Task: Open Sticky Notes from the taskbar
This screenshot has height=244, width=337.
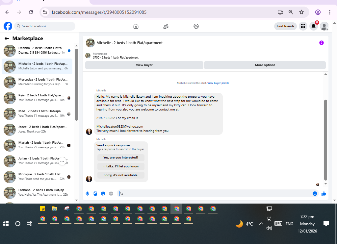Action: [42, 208]
